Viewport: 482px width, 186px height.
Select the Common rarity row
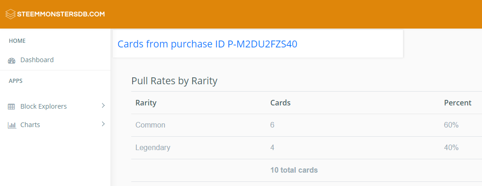pos(306,125)
